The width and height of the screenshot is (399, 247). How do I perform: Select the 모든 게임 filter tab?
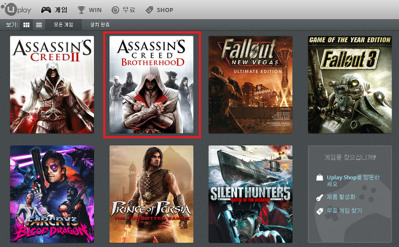[63, 25]
